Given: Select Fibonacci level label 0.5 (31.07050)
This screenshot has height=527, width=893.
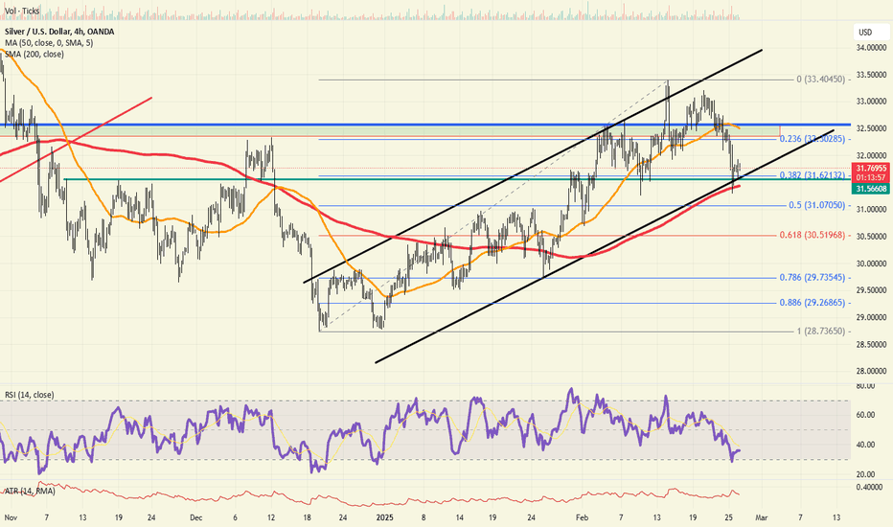Looking at the screenshot, I should point(816,205).
